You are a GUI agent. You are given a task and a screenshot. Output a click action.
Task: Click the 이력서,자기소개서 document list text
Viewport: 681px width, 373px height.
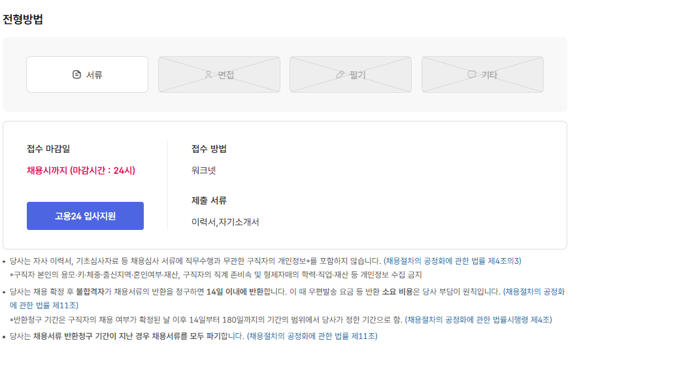click(x=225, y=222)
